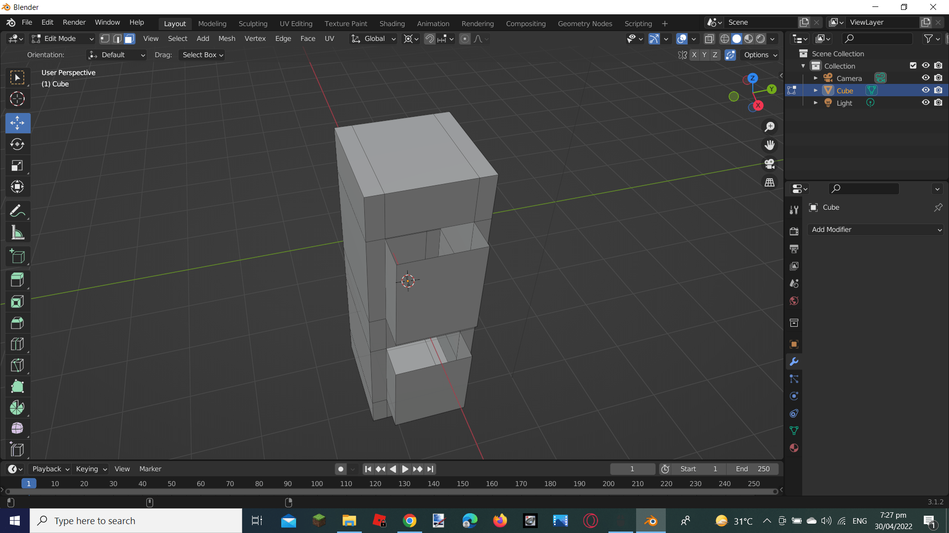
Task: Switch to the Sculpting workspace tab
Action: coord(253,23)
